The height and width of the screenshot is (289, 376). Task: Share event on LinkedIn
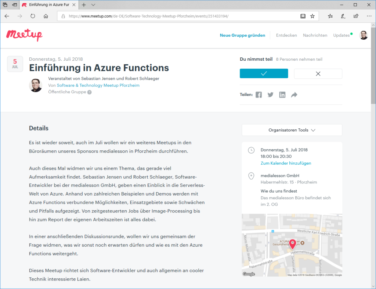(282, 95)
